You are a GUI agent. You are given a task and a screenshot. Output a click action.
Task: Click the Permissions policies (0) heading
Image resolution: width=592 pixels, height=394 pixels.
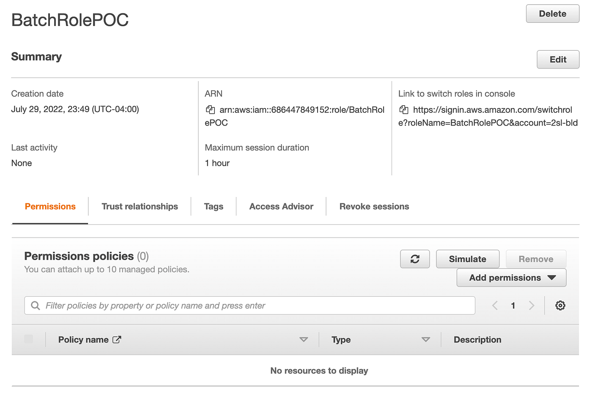point(86,256)
